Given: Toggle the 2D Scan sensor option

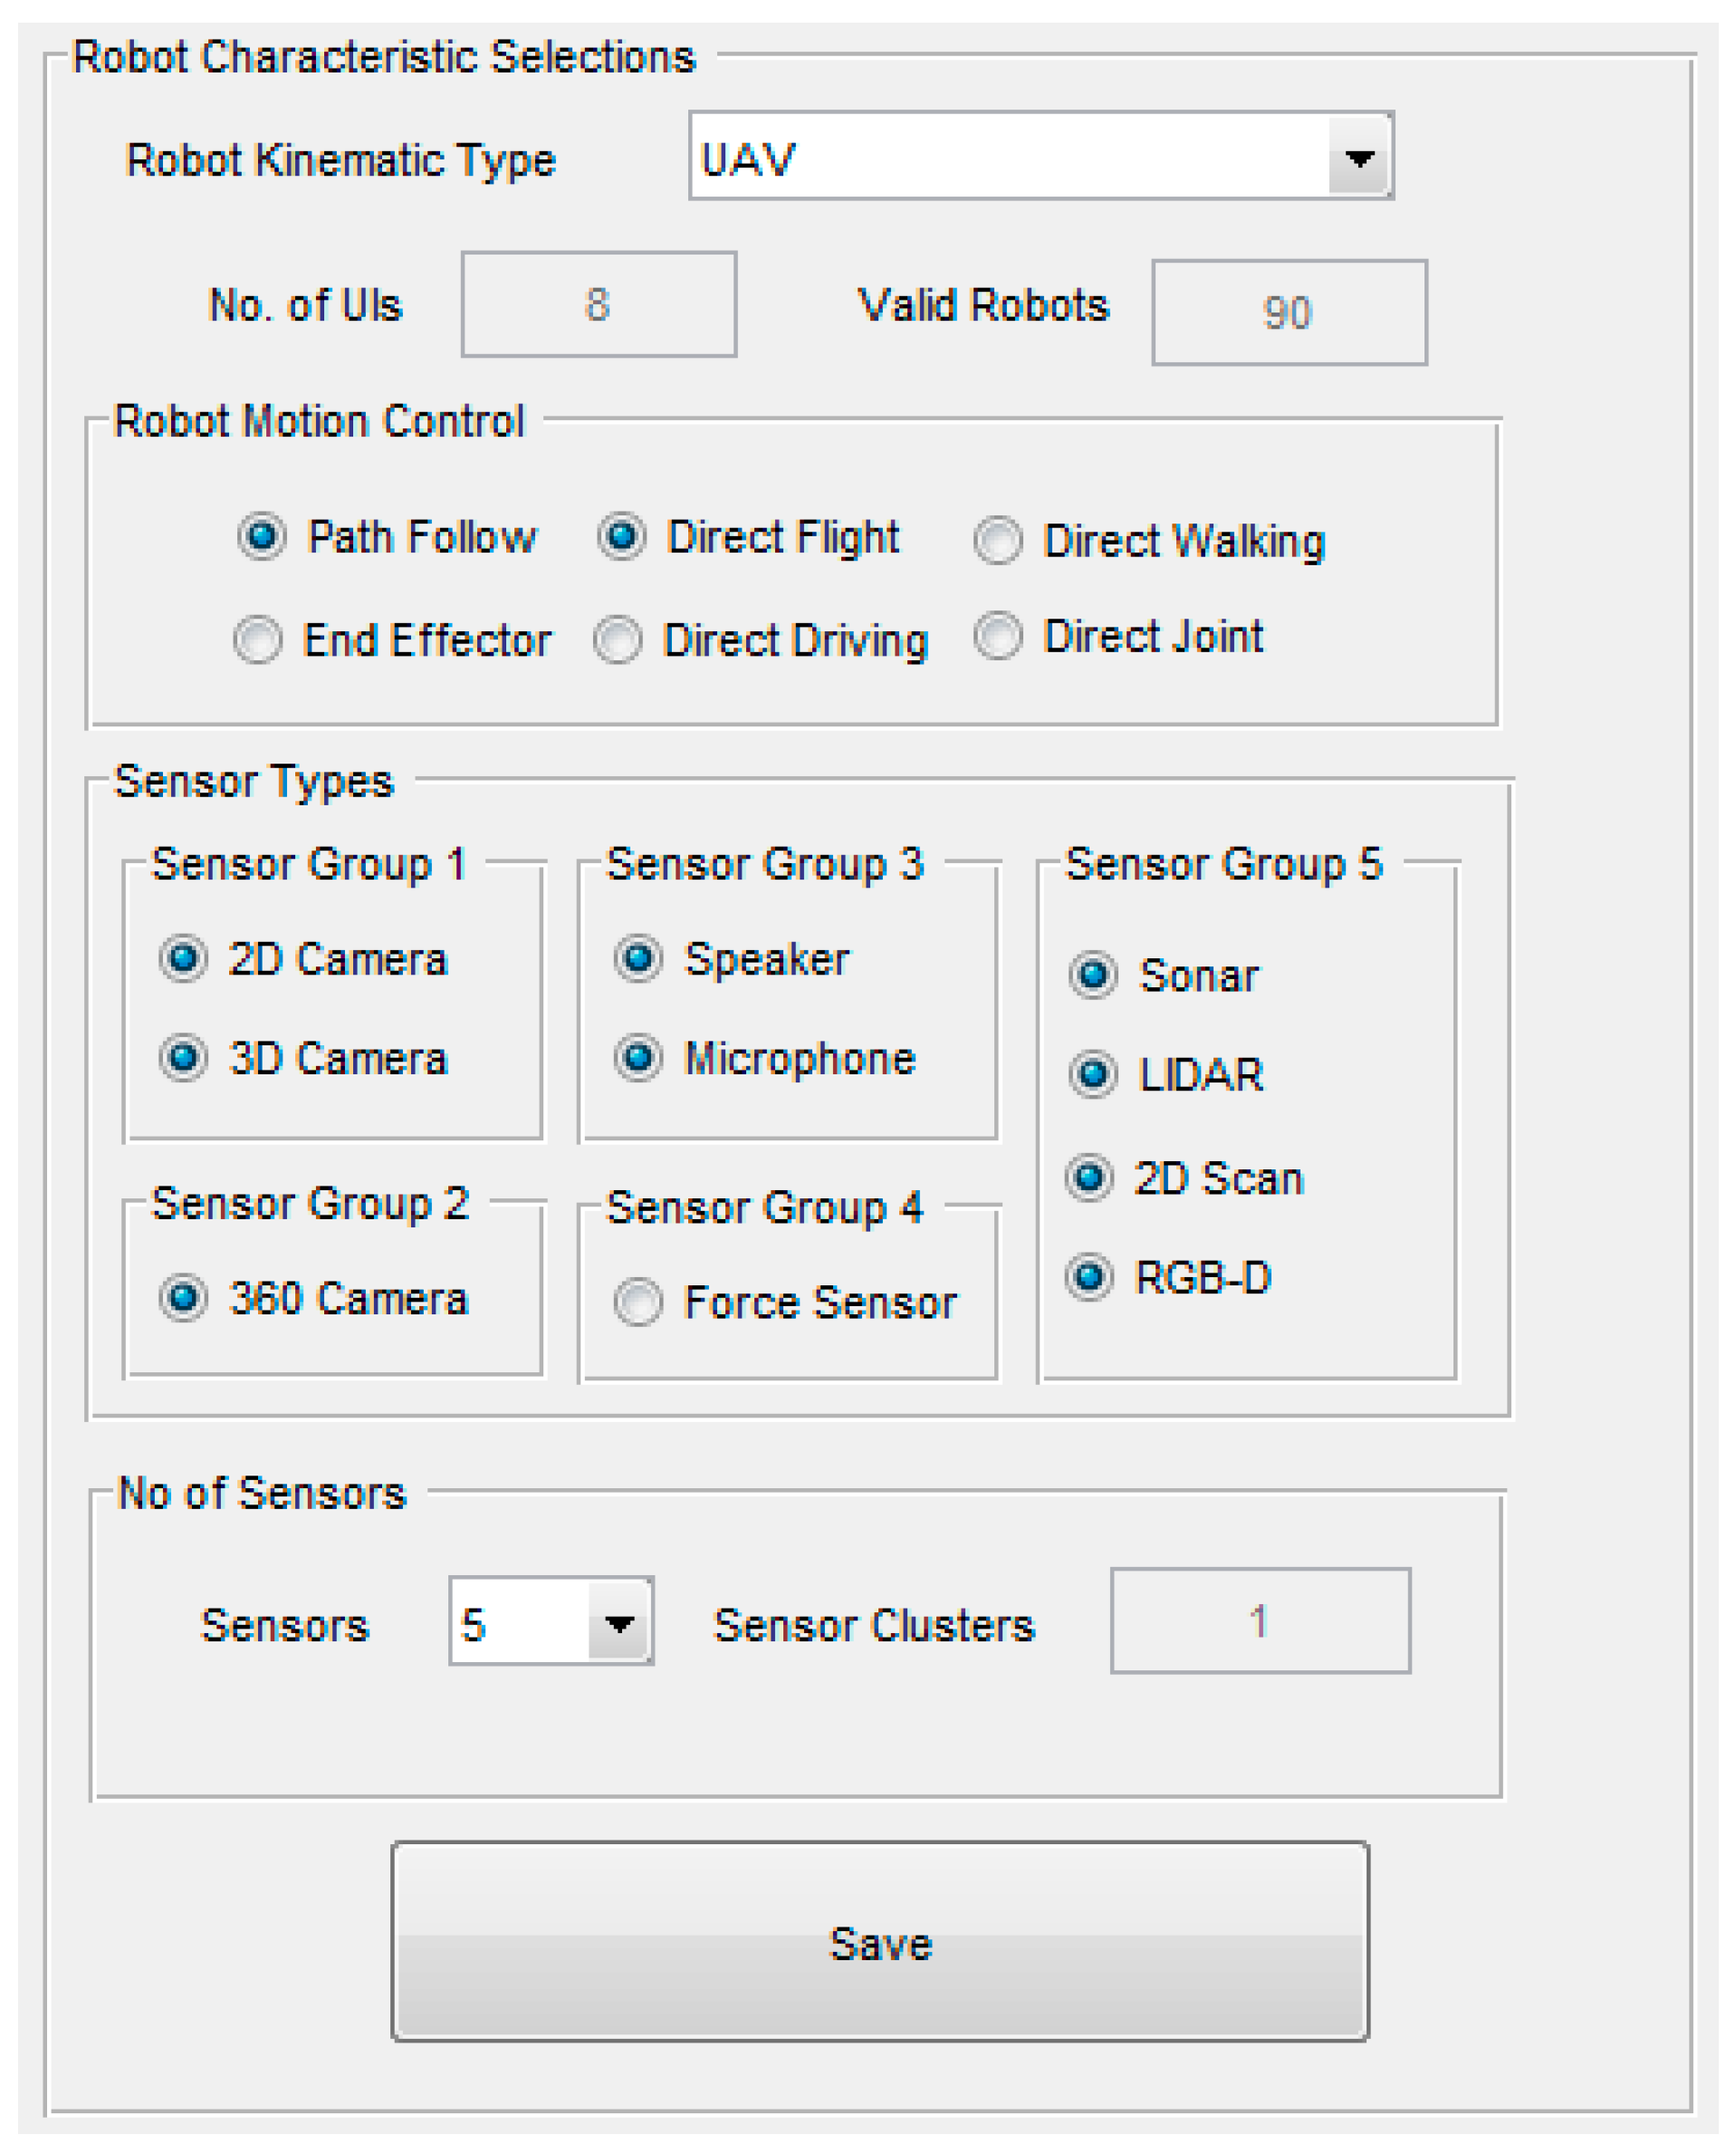Looking at the screenshot, I should click(1089, 1178).
